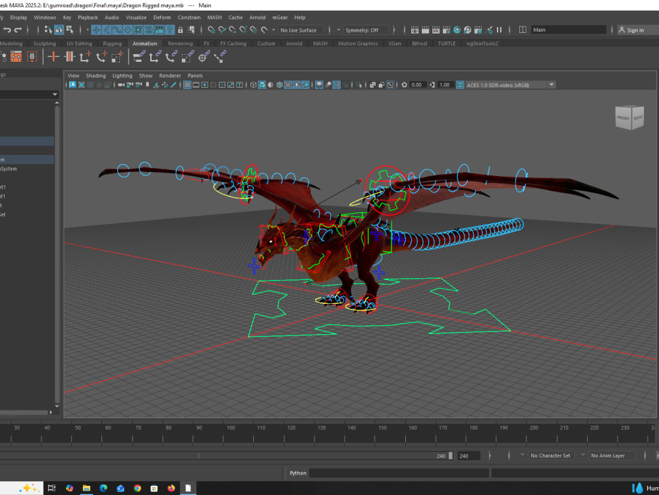Click the Snap to curves magnet icon
659x495 pixels.
coord(222,30)
